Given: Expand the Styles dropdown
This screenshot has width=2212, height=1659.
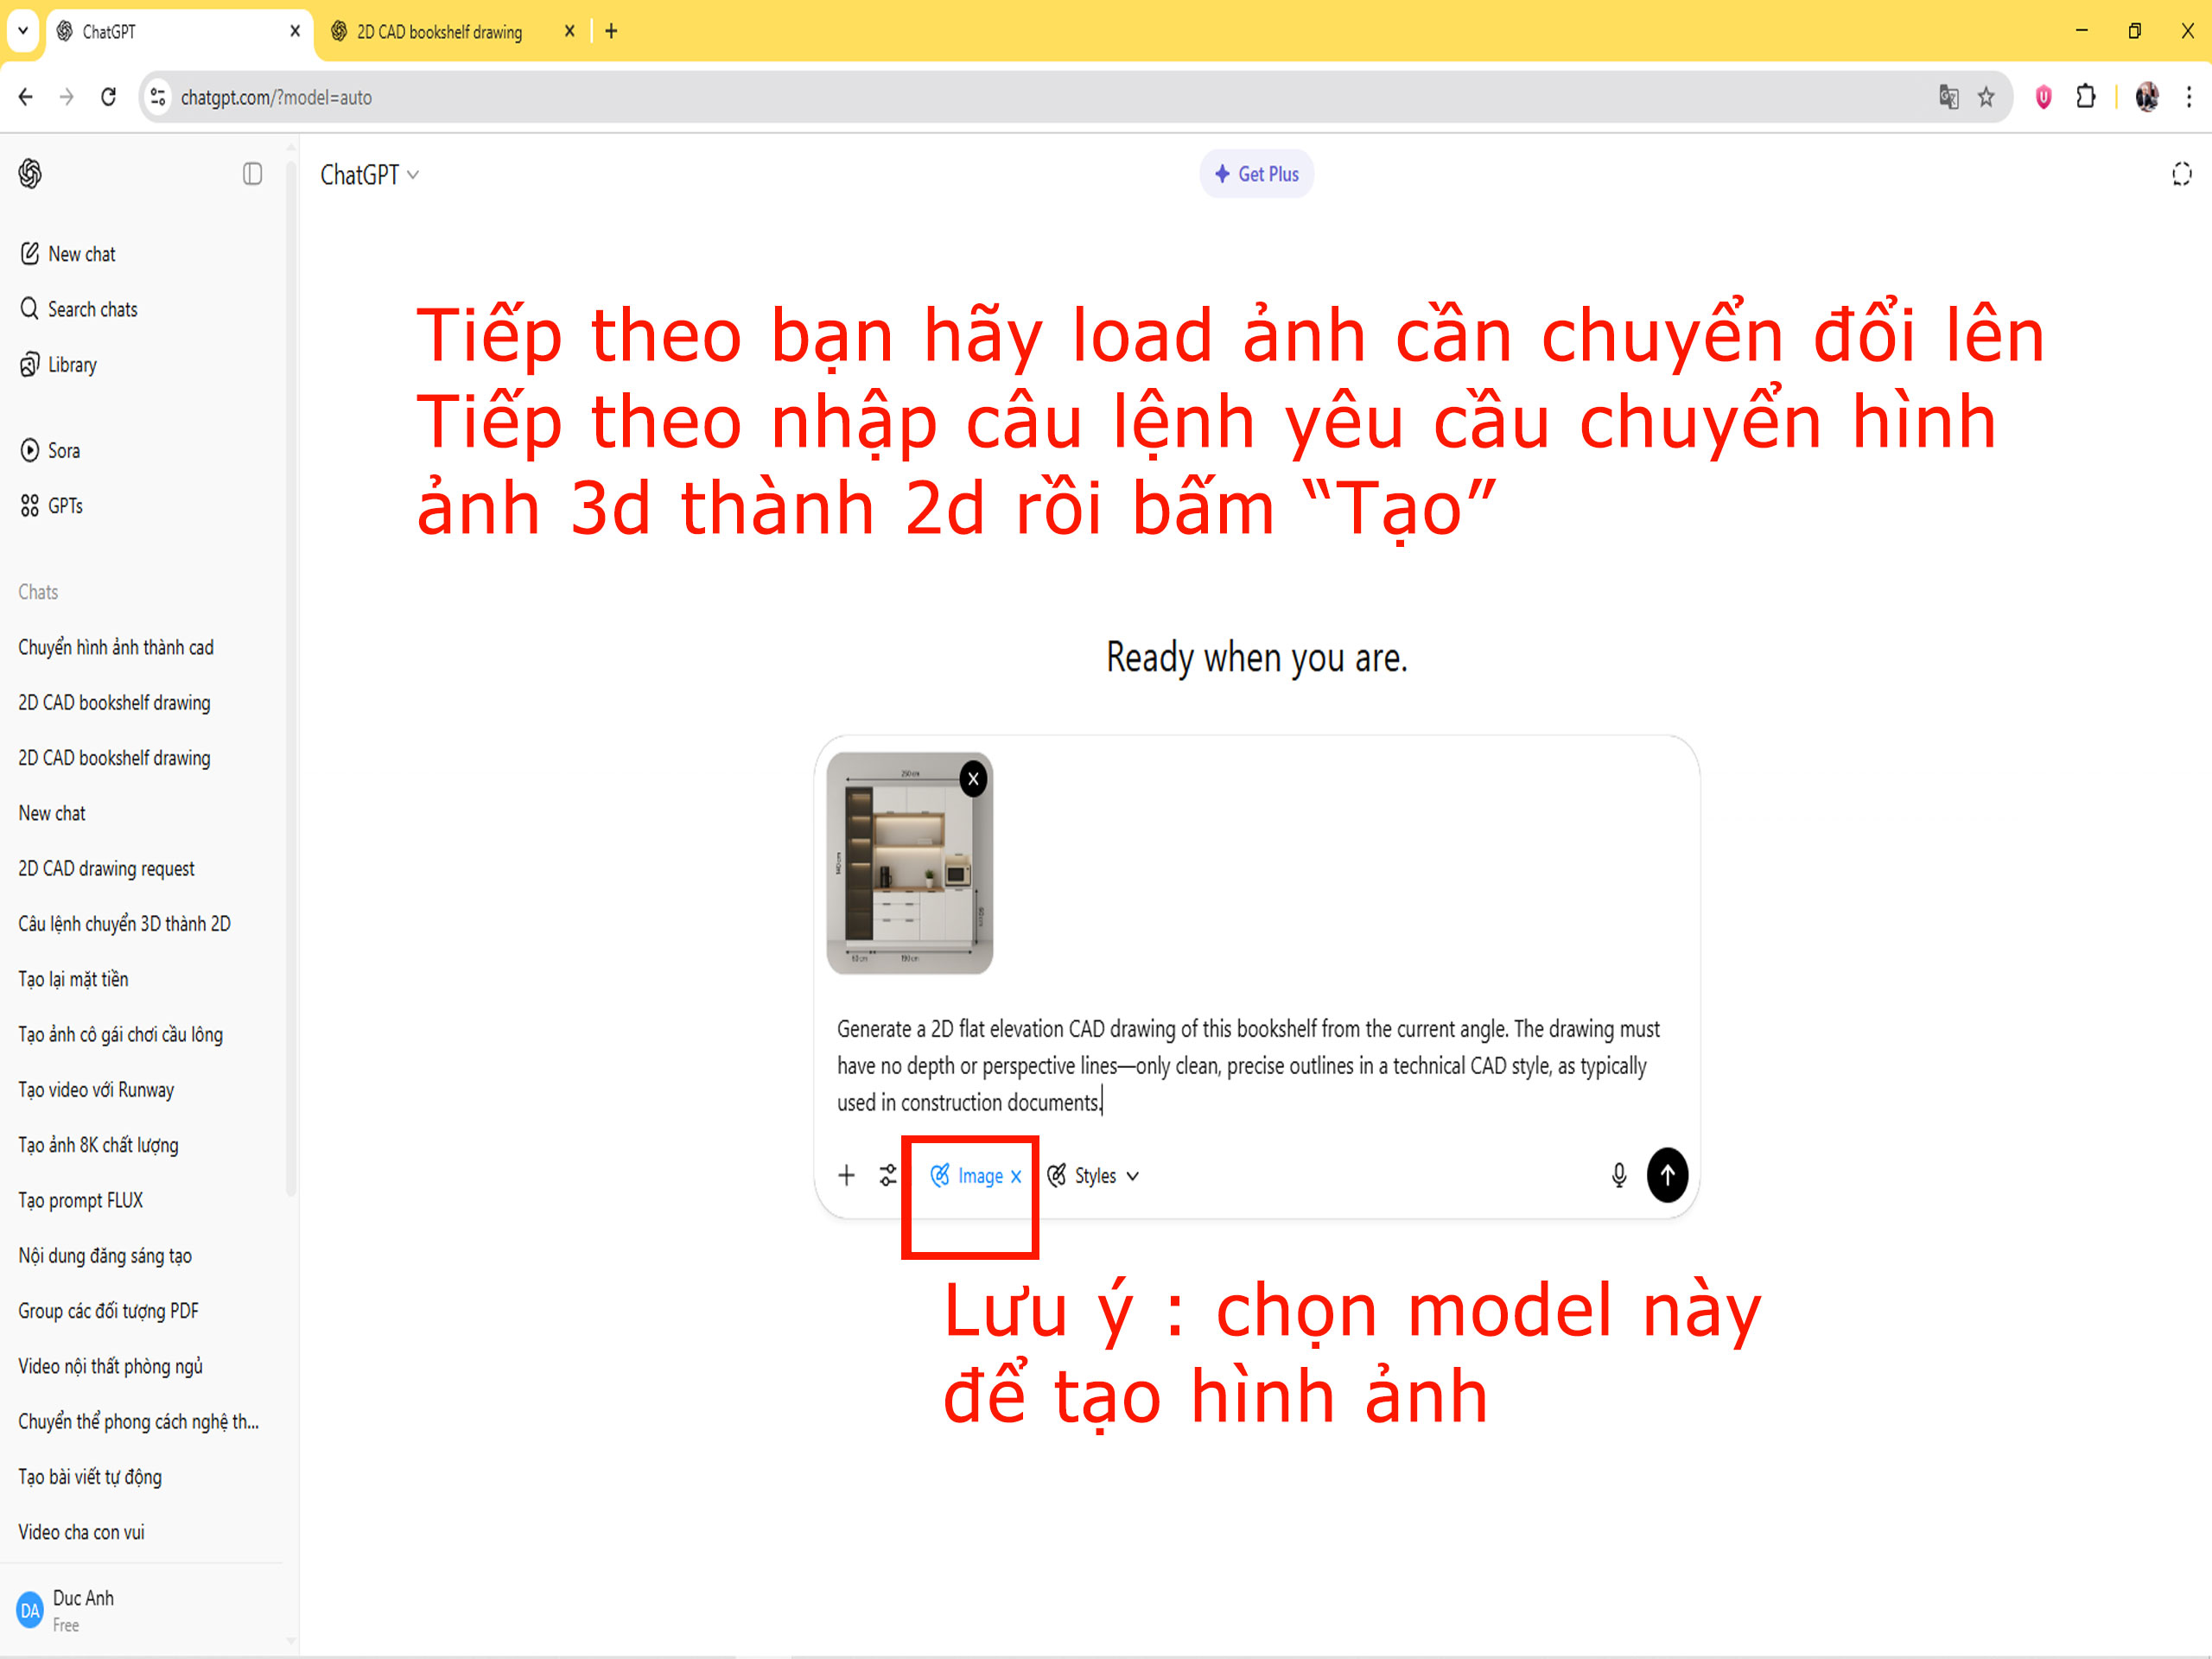Looking at the screenshot, I should [x=1094, y=1176].
